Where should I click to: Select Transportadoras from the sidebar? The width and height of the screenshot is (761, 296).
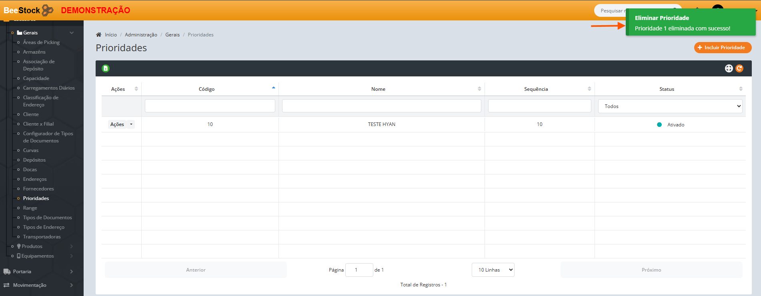[x=42, y=237]
